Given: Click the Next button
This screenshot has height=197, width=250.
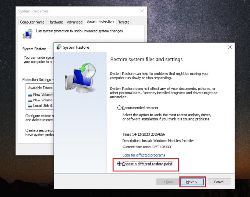Looking at the screenshot, I should coord(192,182).
